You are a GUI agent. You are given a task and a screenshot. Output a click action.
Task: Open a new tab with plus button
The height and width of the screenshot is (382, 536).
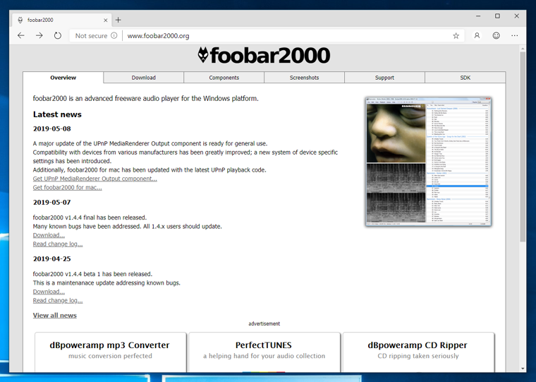coord(118,20)
